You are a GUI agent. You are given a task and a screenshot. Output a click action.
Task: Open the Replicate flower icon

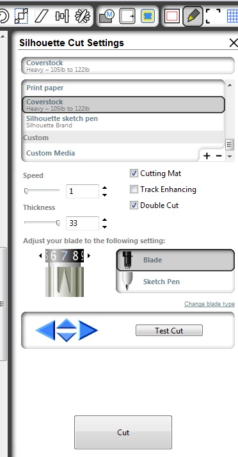pos(83,16)
